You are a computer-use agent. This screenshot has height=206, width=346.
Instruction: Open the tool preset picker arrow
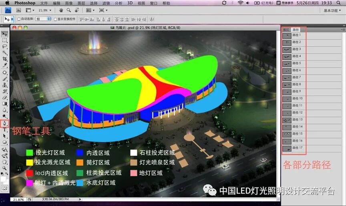pos(12,19)
